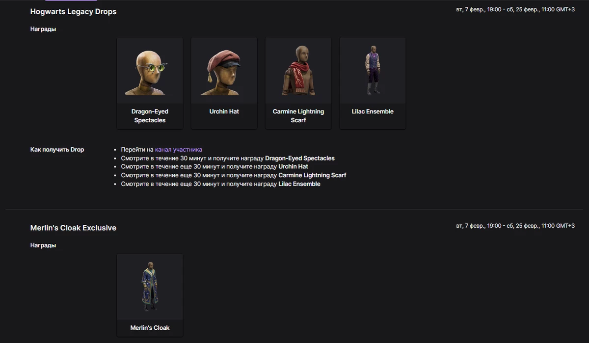Click the Merlin's Cloak card caption
589x343 pixels.
pos(150,328)
